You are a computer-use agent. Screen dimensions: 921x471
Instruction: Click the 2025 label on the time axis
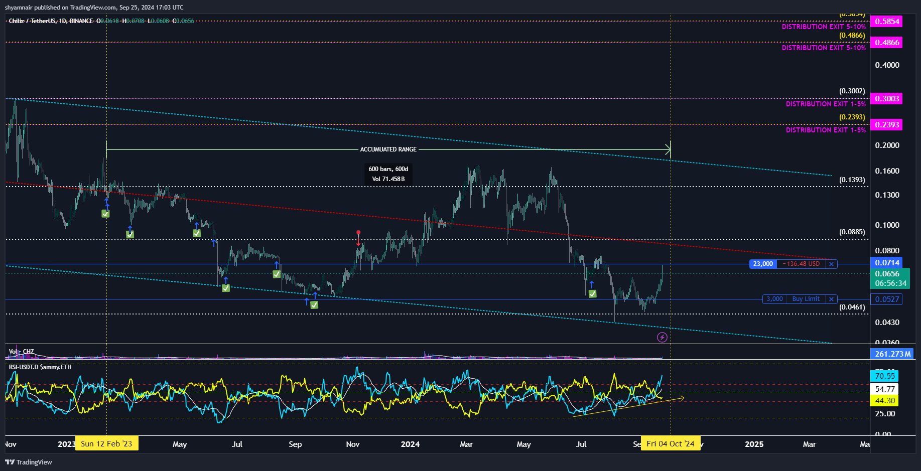[754, 444]
